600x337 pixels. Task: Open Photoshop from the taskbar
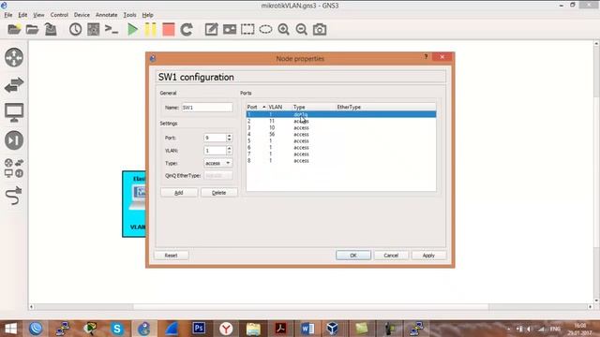click(x=199, y=329)
